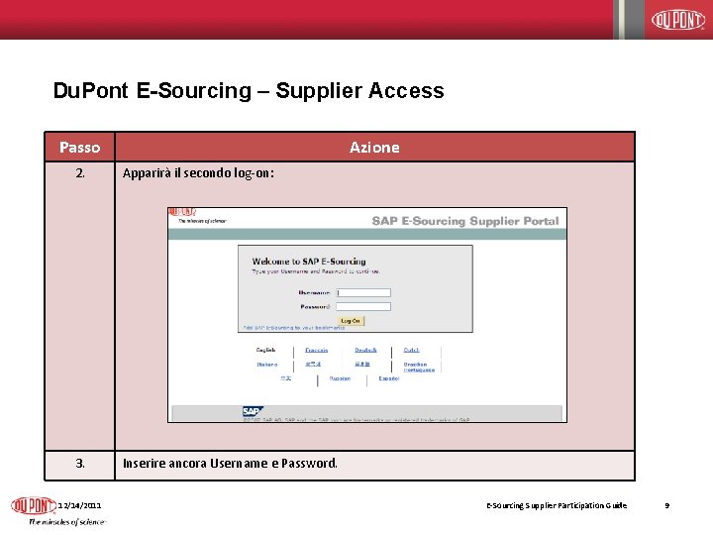Image resolution: width=713 pixels, height=535 pixels.
Task: Click the 'Username' field label
Action: [314, 292]
